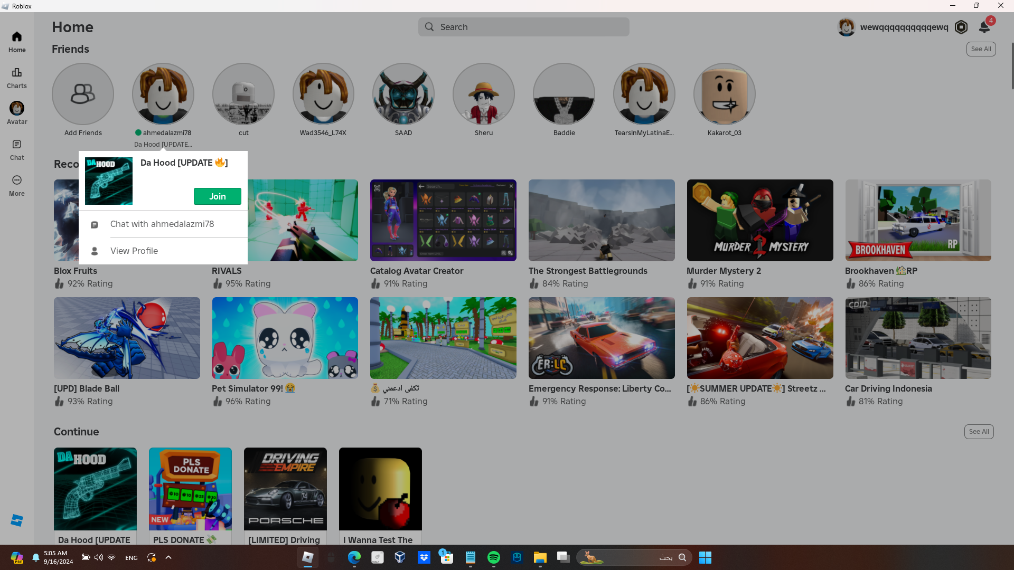Click See All next to Continue

(979, 432)
